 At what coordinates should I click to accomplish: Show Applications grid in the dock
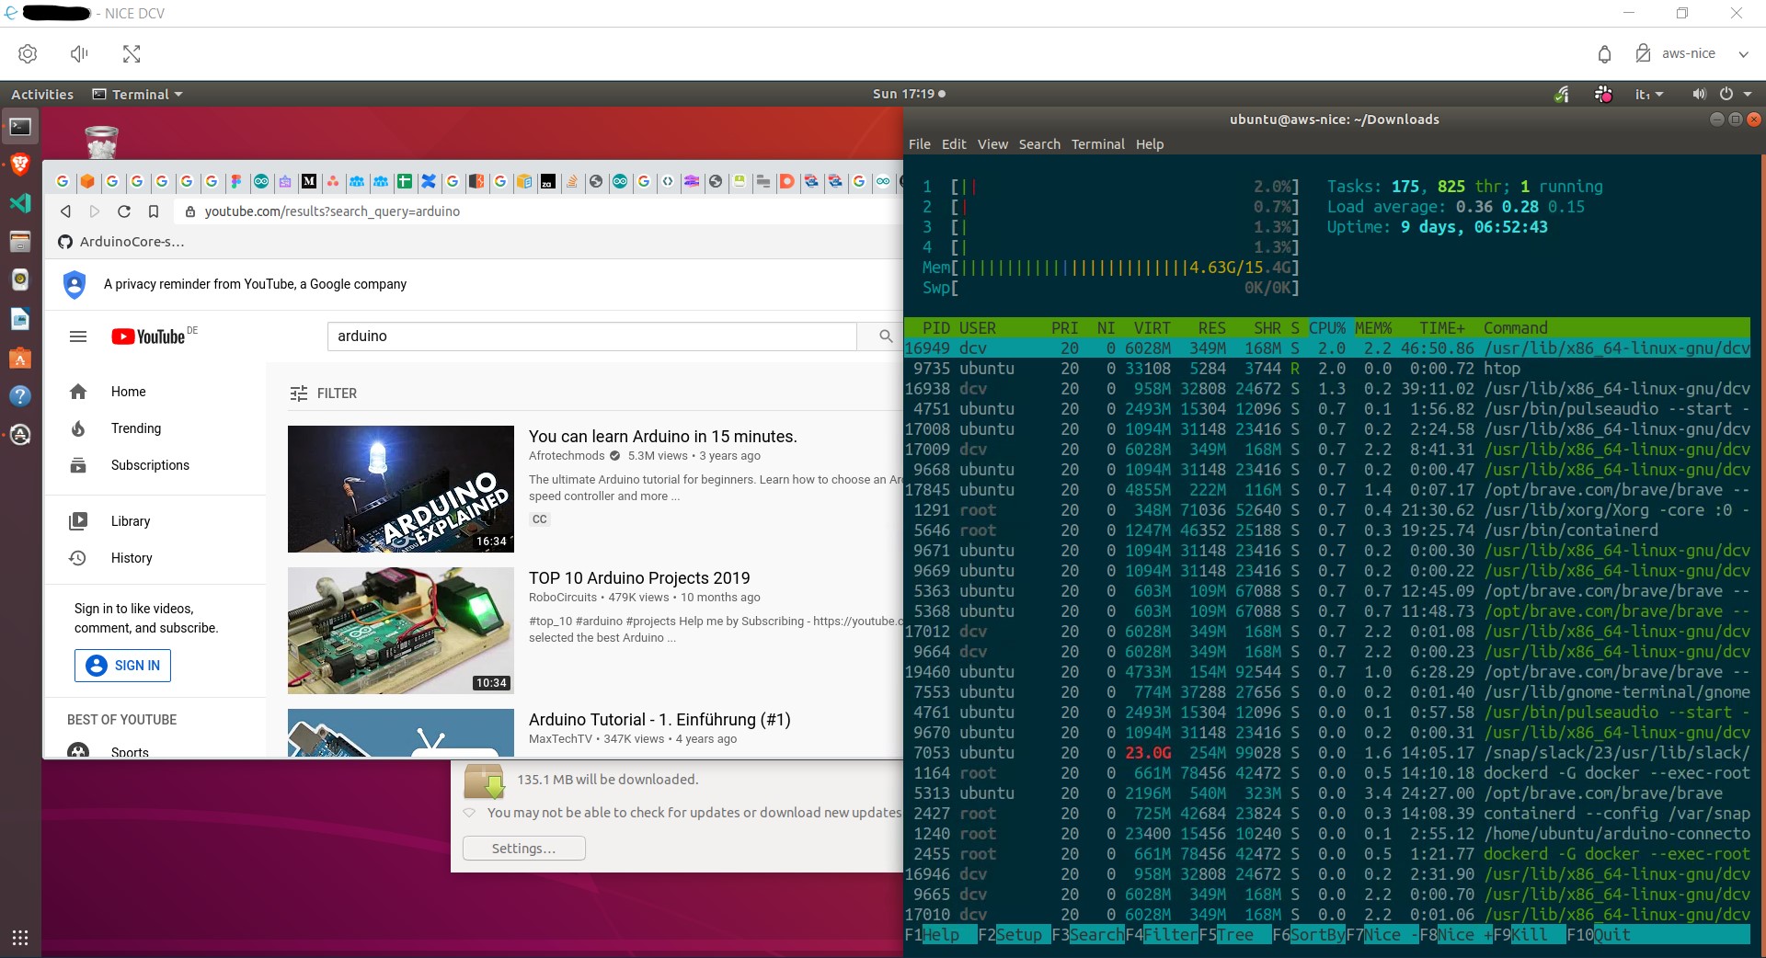point(20,938)
